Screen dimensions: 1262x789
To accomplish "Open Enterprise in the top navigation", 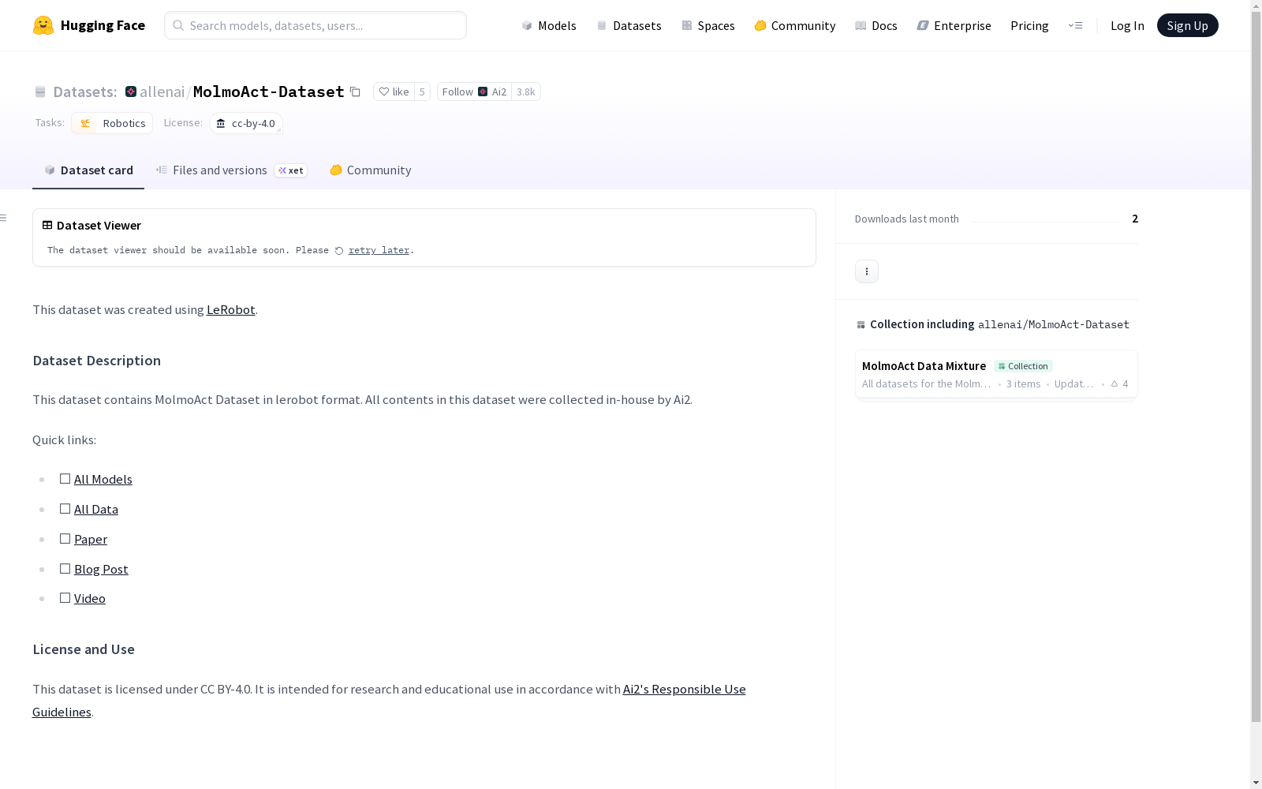I will pos(954,25).
